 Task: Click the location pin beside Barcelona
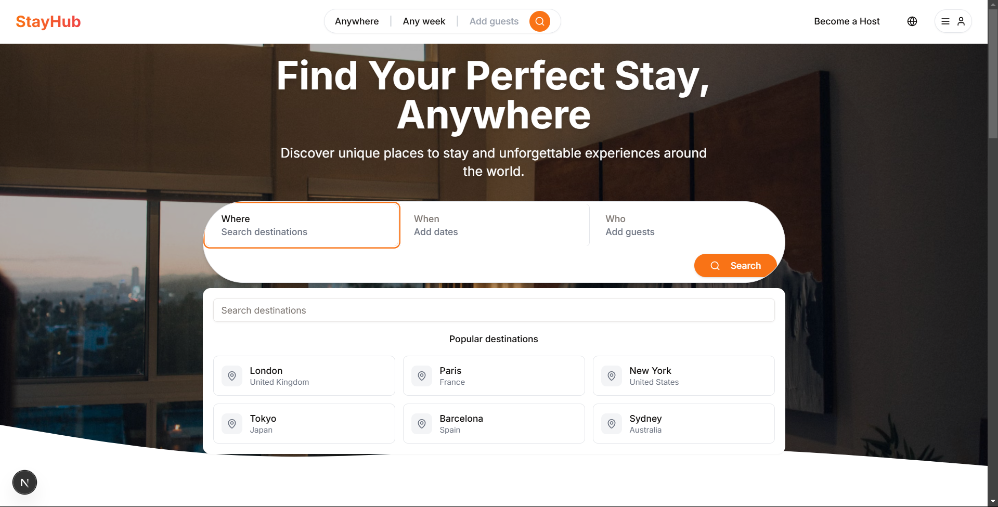pos(422,423)
